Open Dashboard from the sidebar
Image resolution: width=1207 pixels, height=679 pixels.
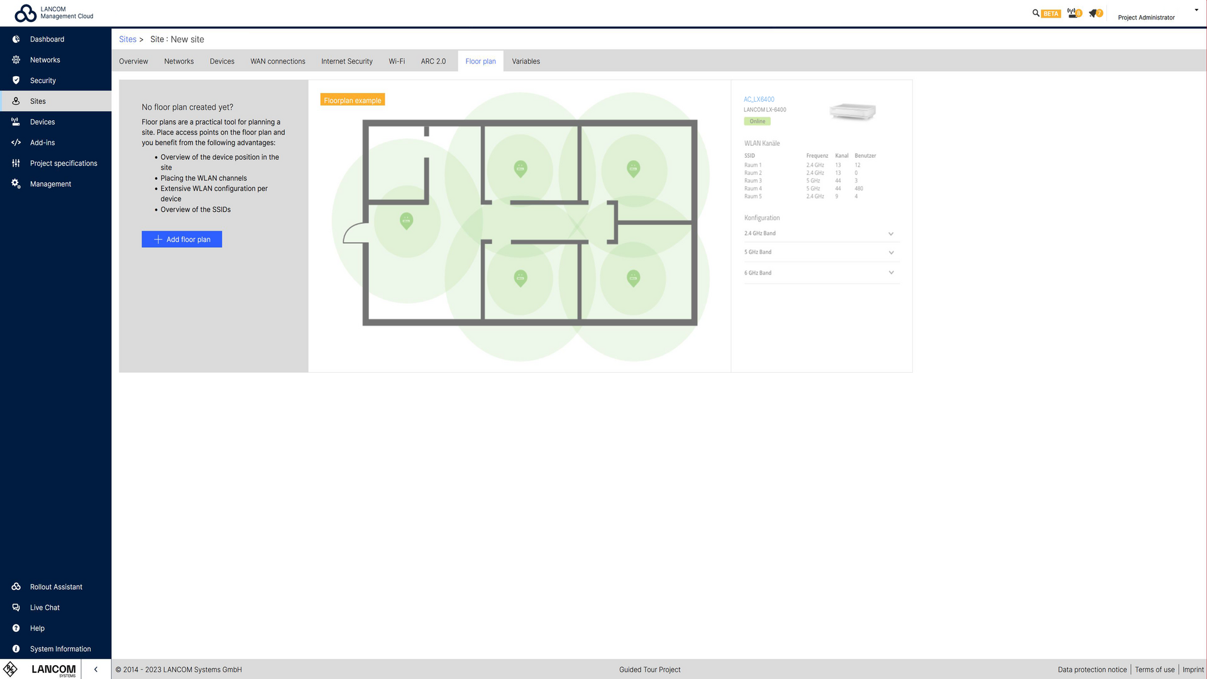(x=47, y=39)
